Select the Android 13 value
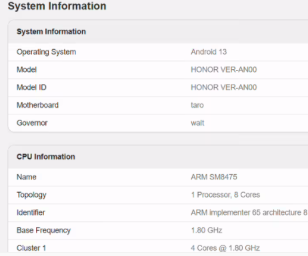 coord(209,52)
